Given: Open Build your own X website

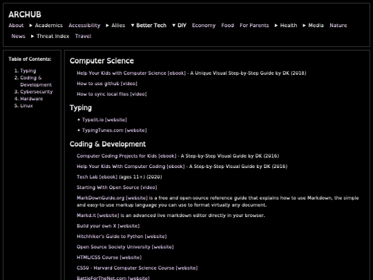Looking at the screenshot, I should (x=108, y=226).
